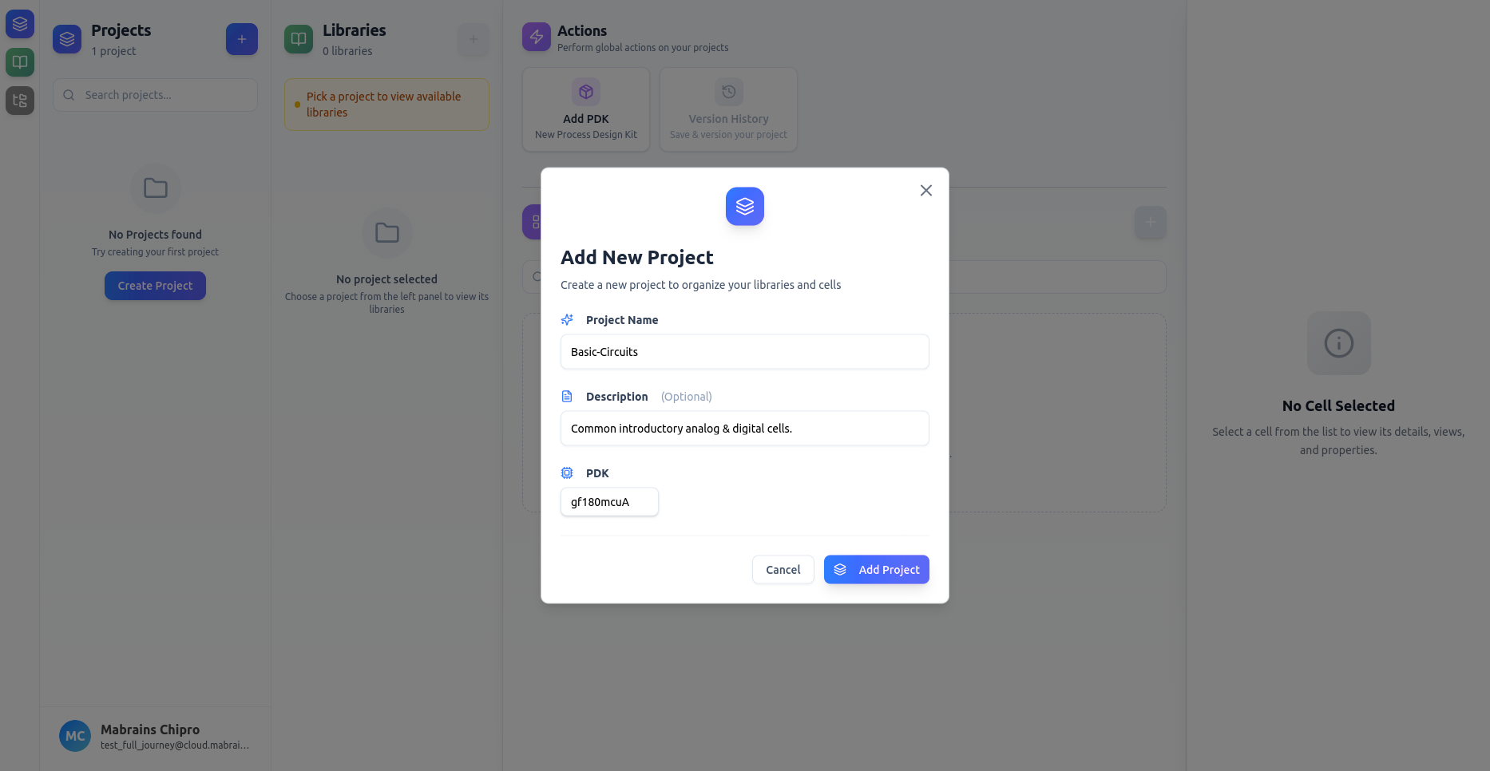
Task: Click the Create Project button
Action: 155,286
